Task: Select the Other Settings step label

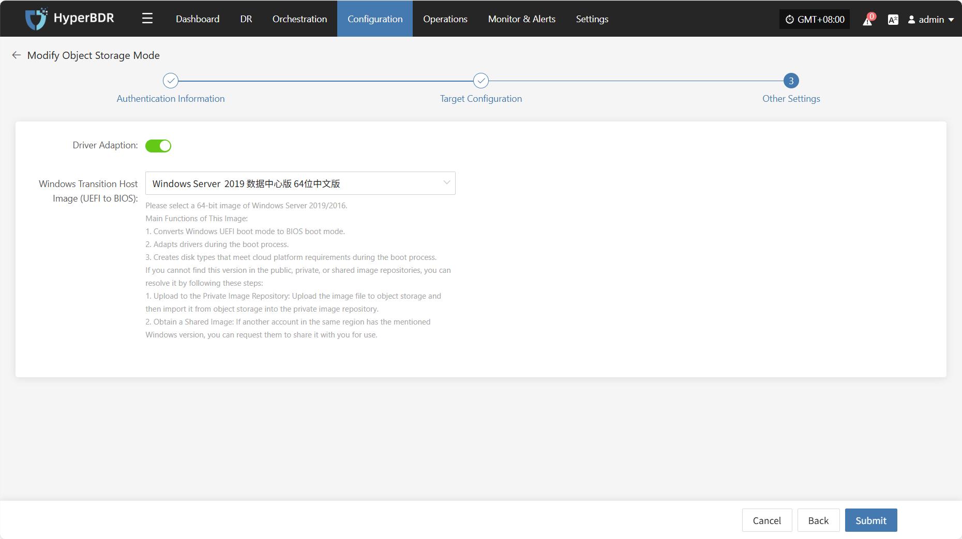Action: [791, 99]
